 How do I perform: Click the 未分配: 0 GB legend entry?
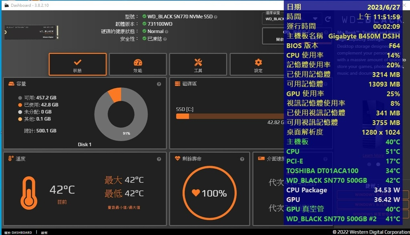pyautogui.click(x=35, y=112)
